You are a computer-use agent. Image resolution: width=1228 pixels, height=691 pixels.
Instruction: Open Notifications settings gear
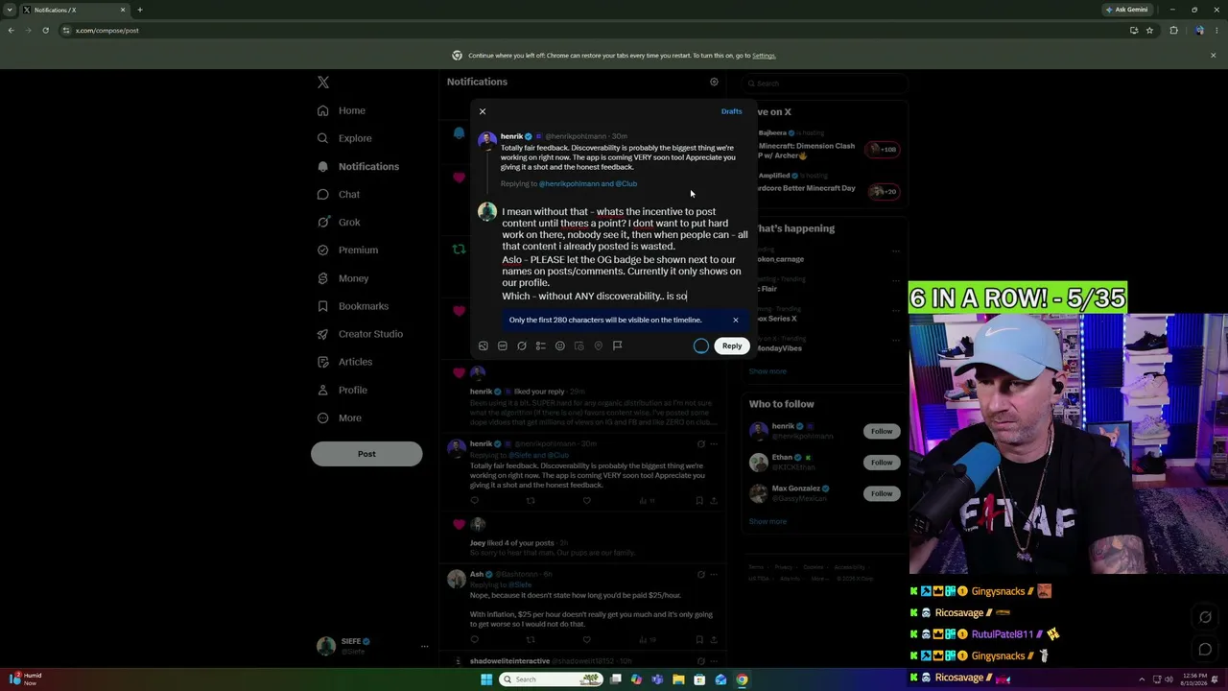click(714, 82)
